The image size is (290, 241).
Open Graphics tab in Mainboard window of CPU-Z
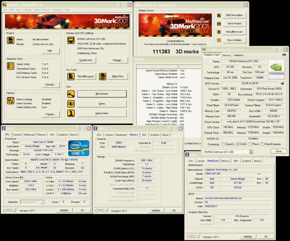(x=247, y=161)
